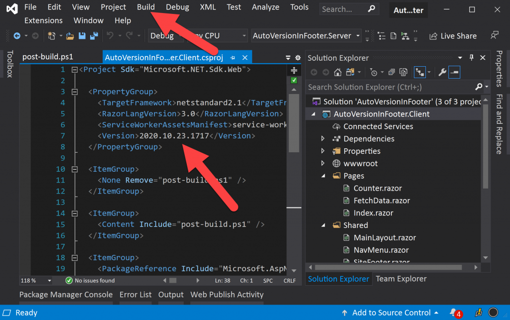This screenshot has height=320, width=510.
Task: Click the Pending Changes Filter clock icon
Action: click(x=374, y=72)
